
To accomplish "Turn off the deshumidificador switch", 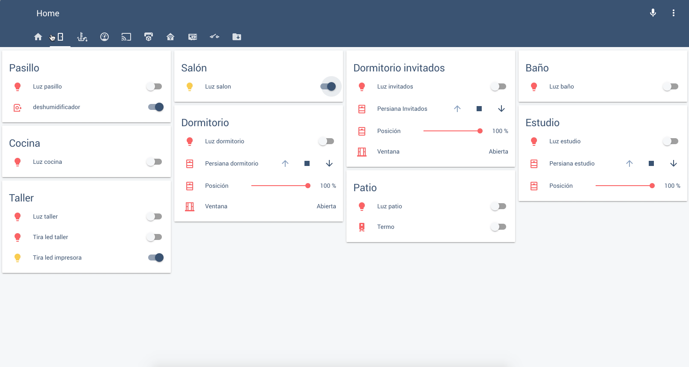I will point(155,107).
